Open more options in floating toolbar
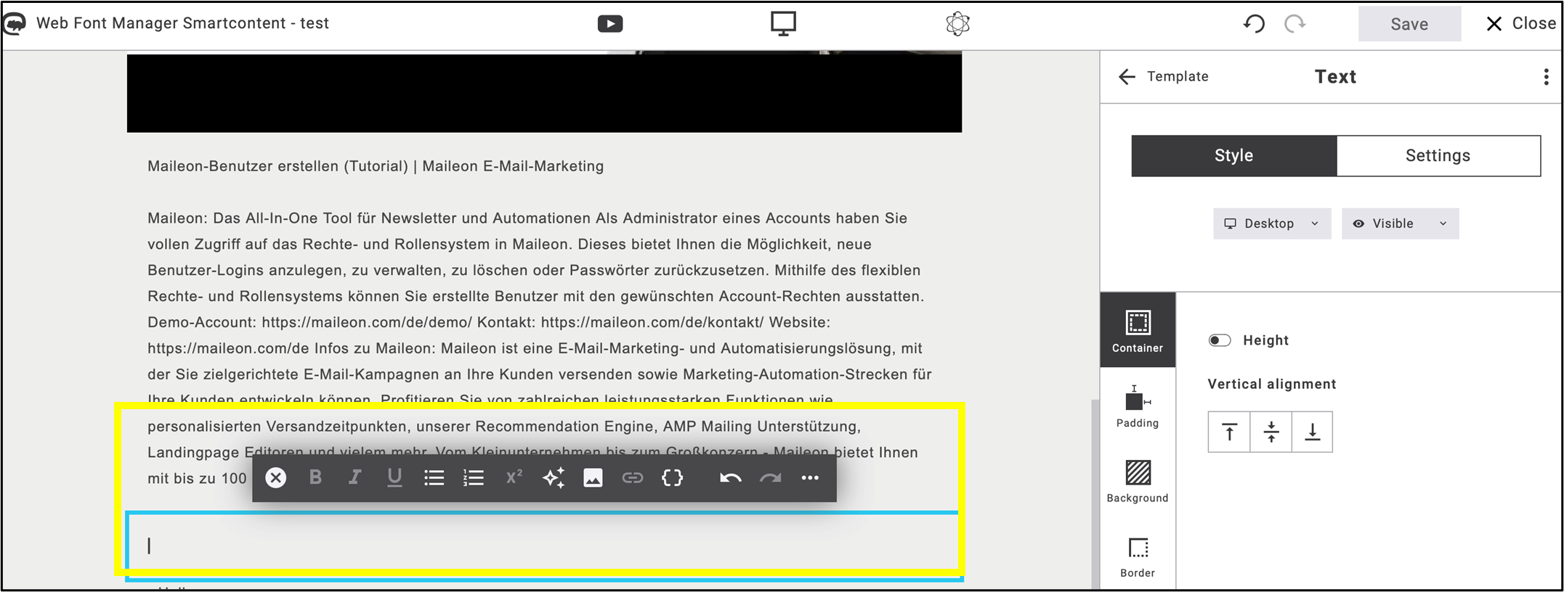 click(x=810, y=477)
